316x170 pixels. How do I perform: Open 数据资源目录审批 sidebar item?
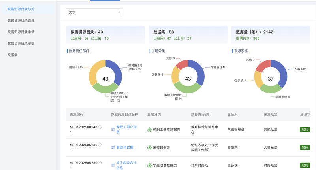(x=21, y=43)
